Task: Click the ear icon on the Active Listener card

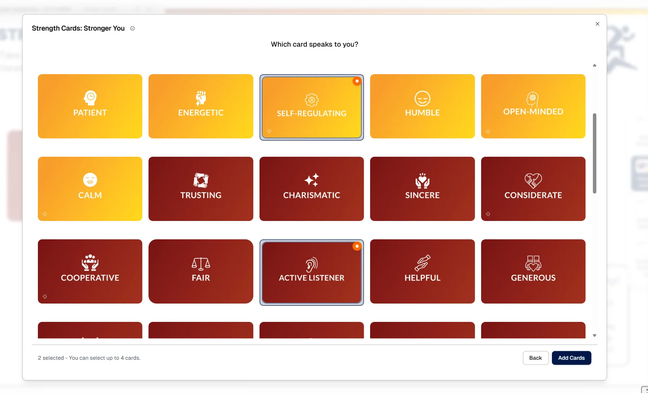Action: pyautogui.click(x=312, y=264)
